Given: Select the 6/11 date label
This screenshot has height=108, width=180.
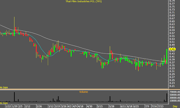Looking at the screenshot, I should tap(123, 106).
